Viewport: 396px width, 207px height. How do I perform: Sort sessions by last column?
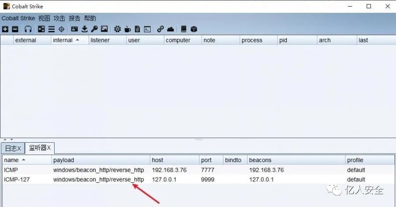376,40
